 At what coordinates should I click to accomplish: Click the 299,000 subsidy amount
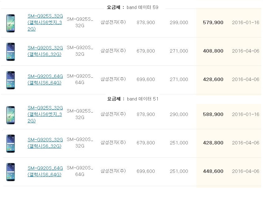click(x=179, y=23)
